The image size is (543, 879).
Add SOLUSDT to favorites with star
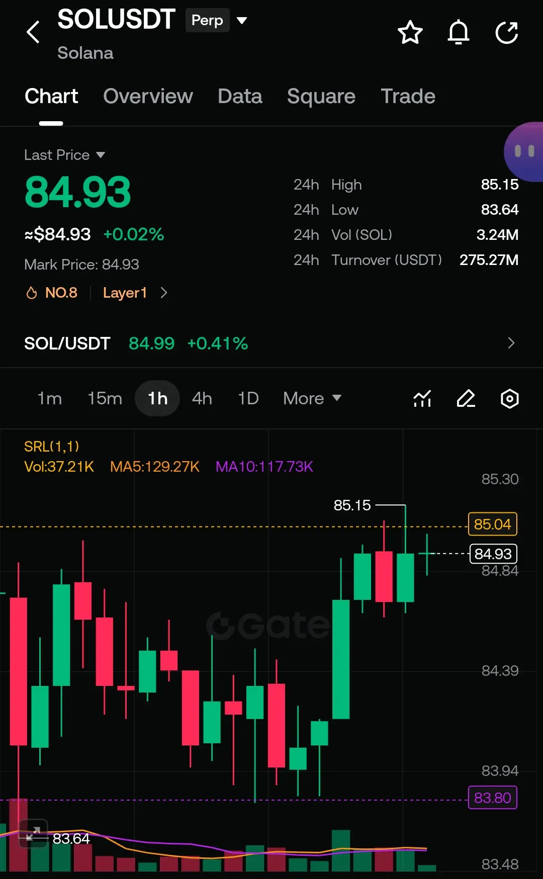pyautogui.click(x=410, y=32)
